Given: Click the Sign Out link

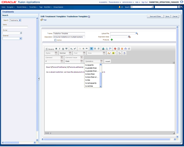Looking at the screenshot, I should click(x=145, y=2).
